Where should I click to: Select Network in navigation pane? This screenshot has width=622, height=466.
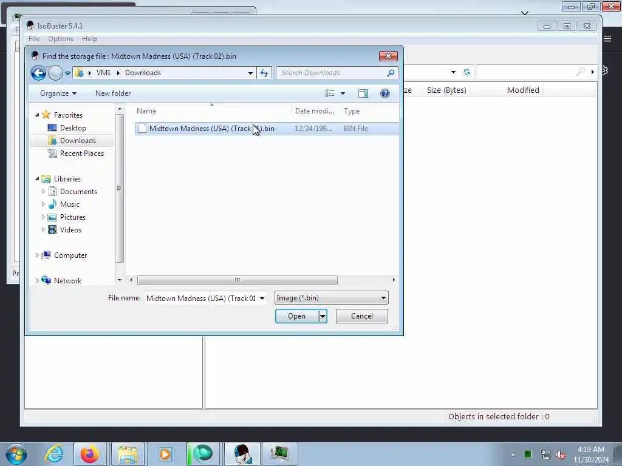pyautogui.click(x=67, y=280)
